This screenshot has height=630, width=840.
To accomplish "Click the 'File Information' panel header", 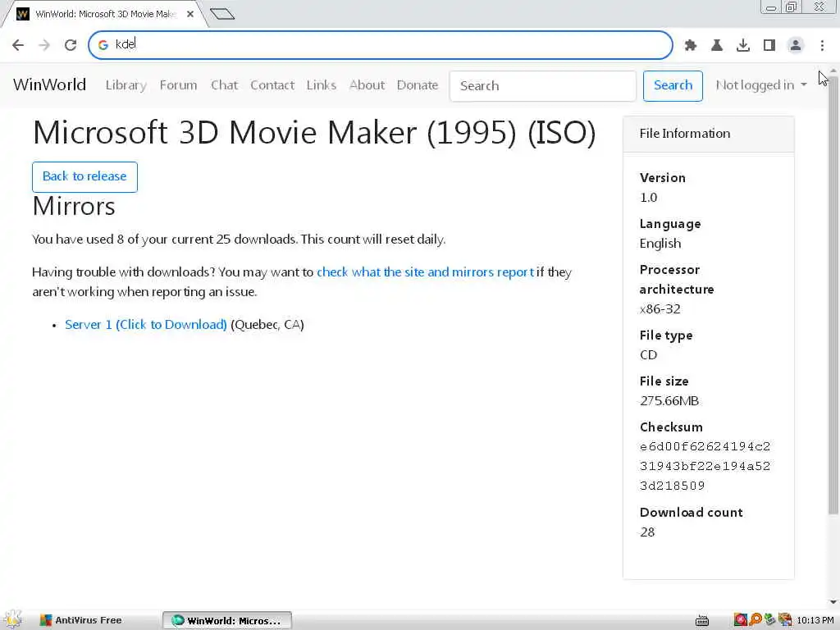I will [708, 134].
